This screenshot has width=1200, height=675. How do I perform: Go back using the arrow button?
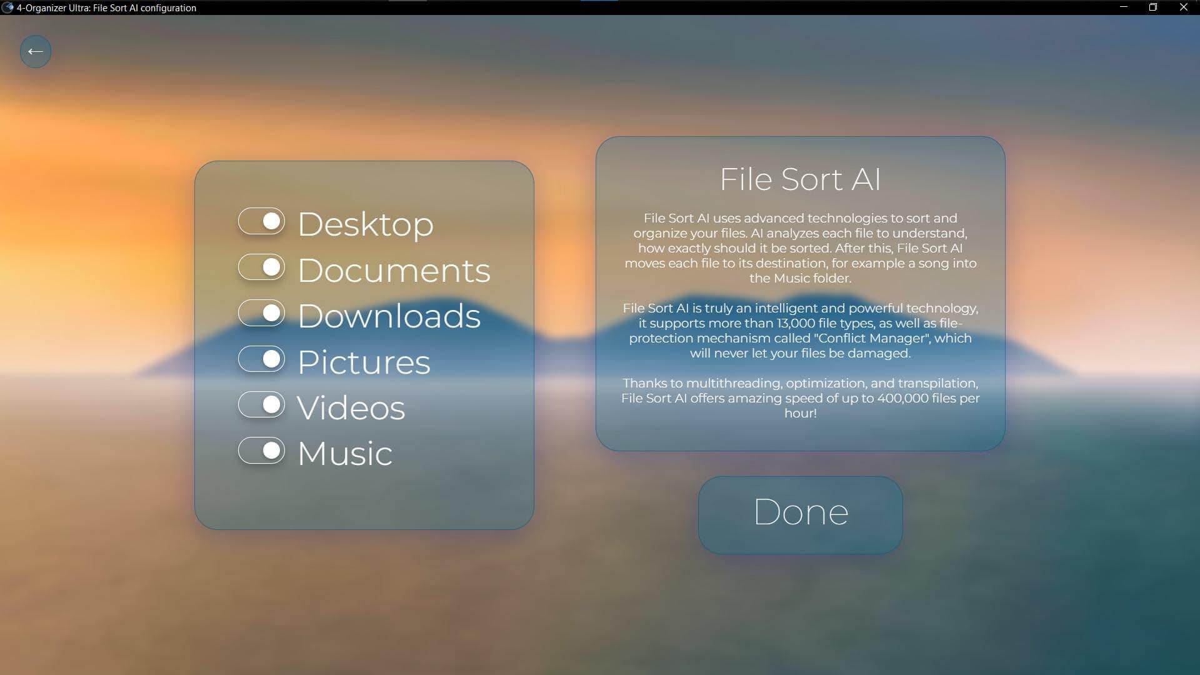click(x=36, y=51)
